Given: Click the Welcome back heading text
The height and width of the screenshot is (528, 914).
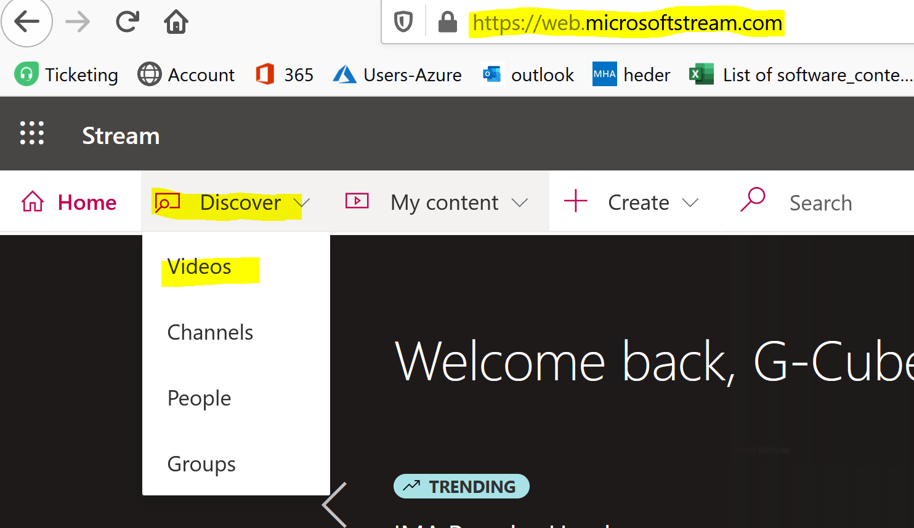Looking at the screenshot, I should click(x=654, y=362).
